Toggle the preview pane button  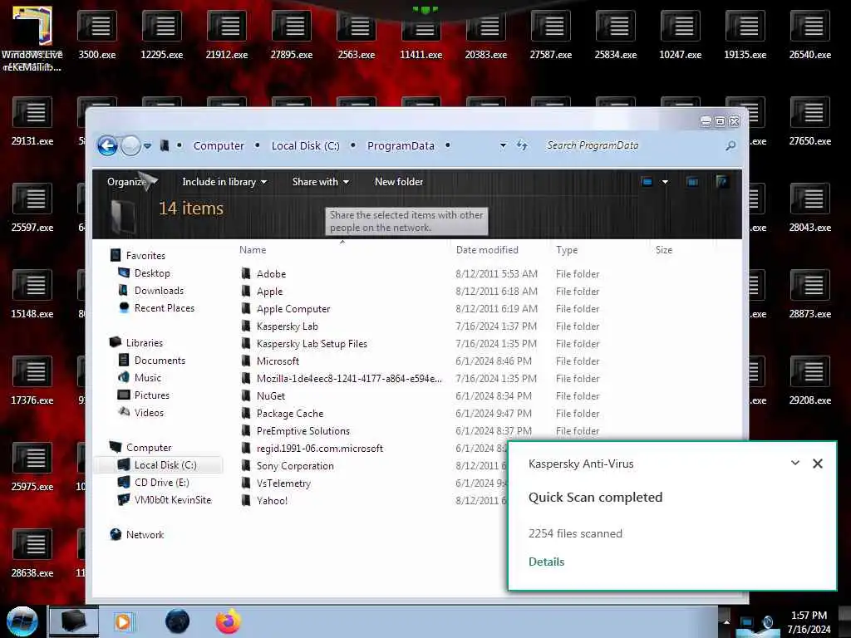click(x=692, y=182)
